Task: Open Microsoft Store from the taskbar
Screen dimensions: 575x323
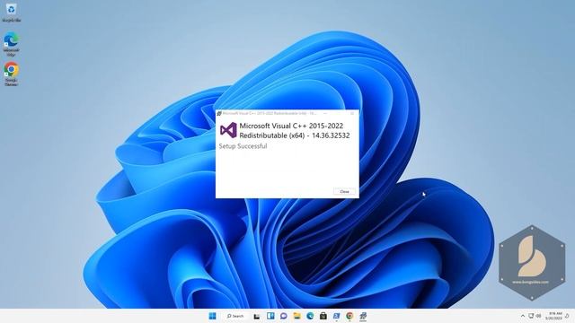Action: pos(323,316)
